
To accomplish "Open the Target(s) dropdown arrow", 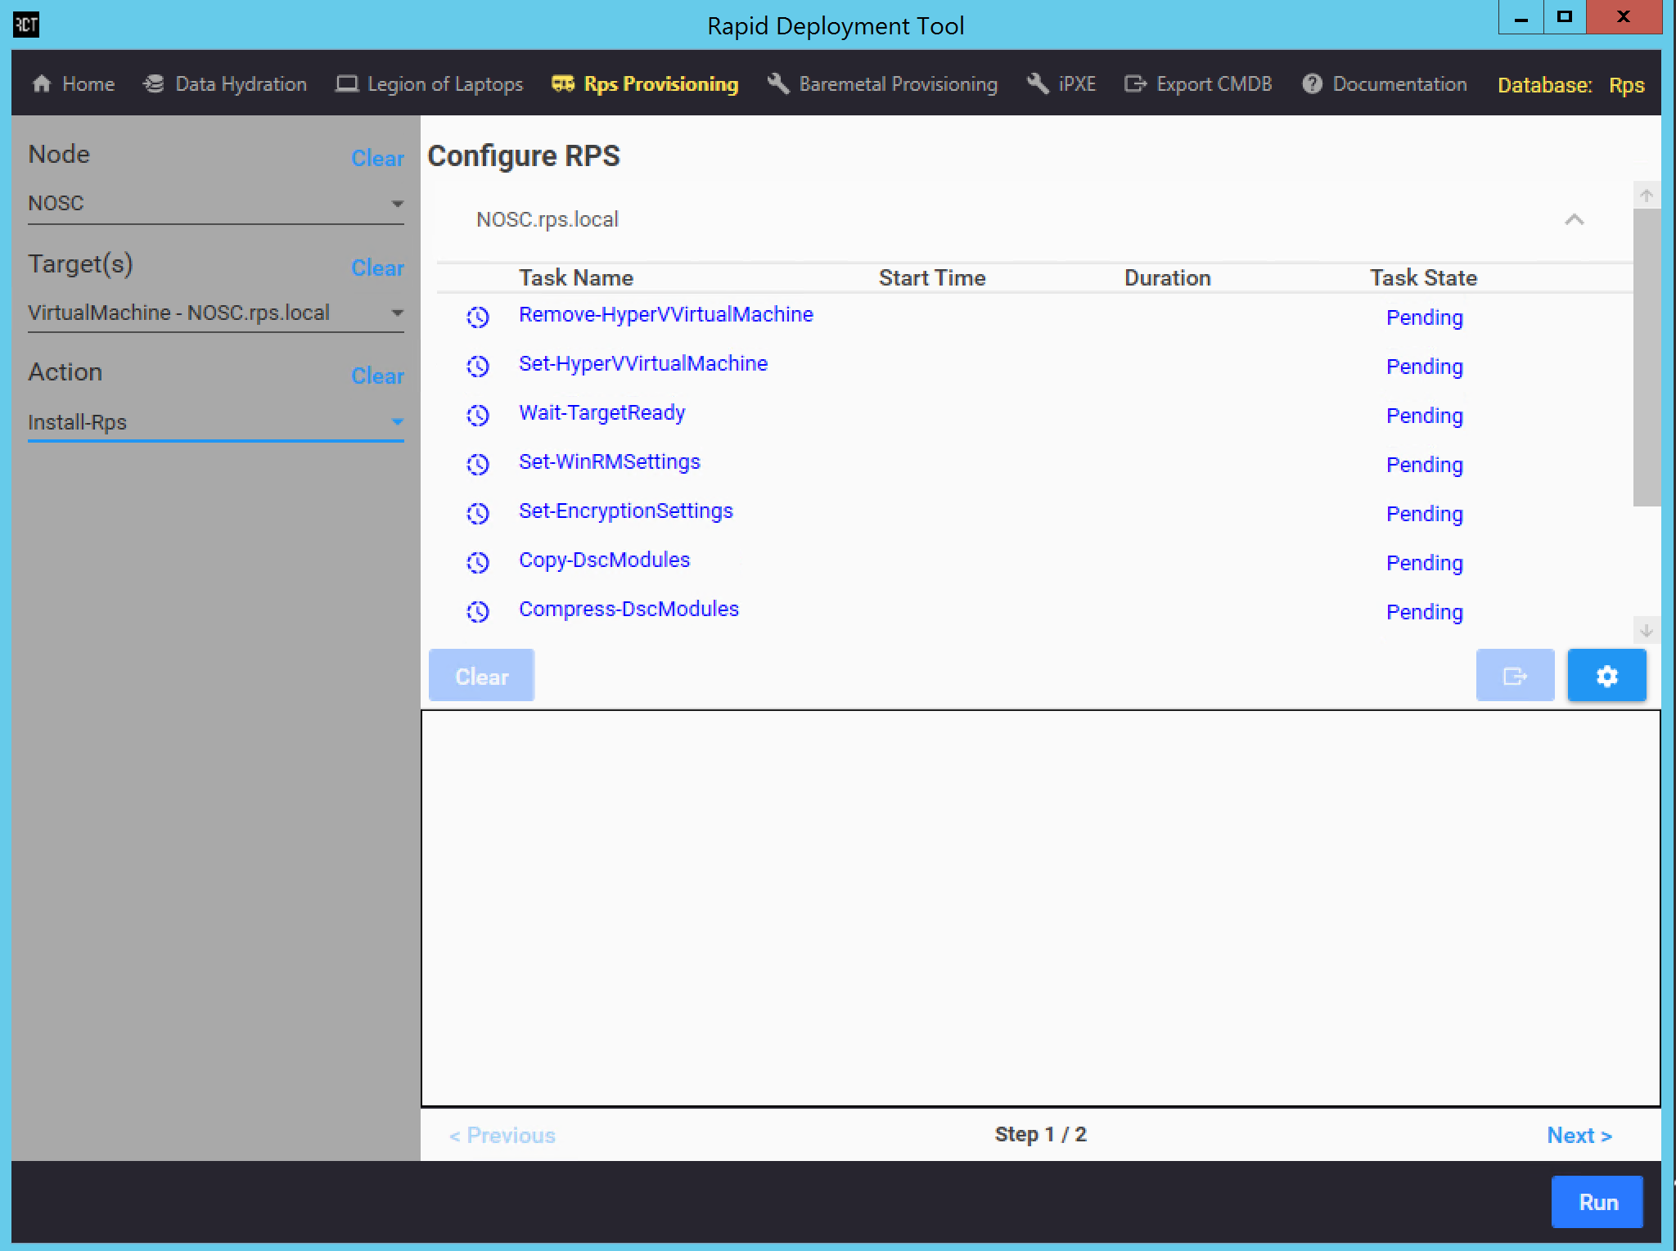I will [x=397, y=313].
